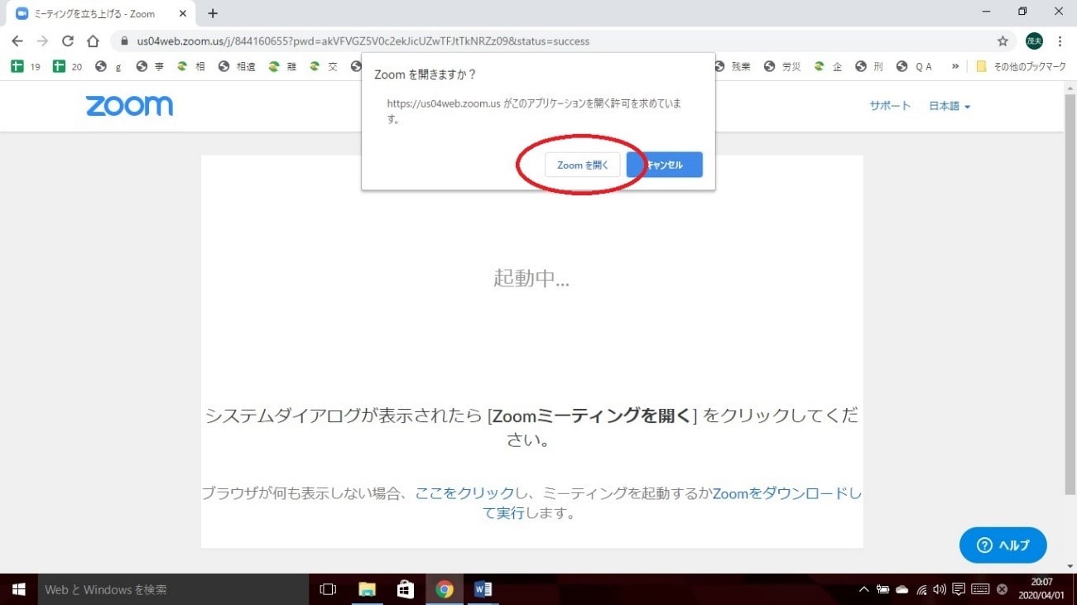The height and width of the screenshot is (605, 1077).
Task: Go back with the browser back arrow
Action: [17, 41]
